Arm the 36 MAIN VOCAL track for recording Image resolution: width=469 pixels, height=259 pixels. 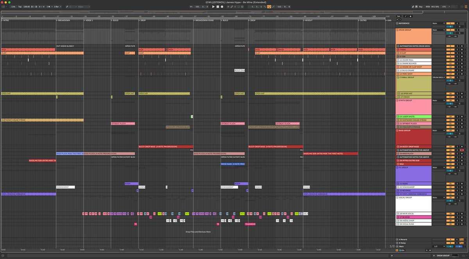click(462, 214)
